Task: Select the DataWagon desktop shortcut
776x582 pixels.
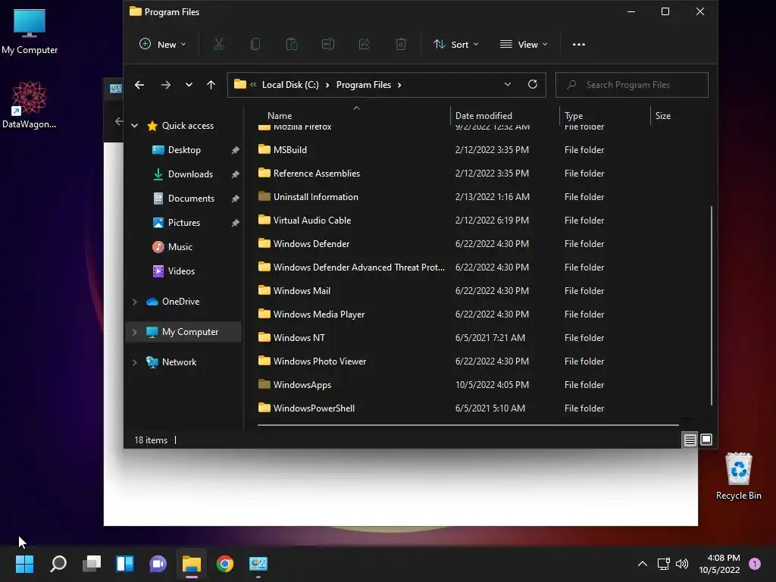Action: (30, 105)
